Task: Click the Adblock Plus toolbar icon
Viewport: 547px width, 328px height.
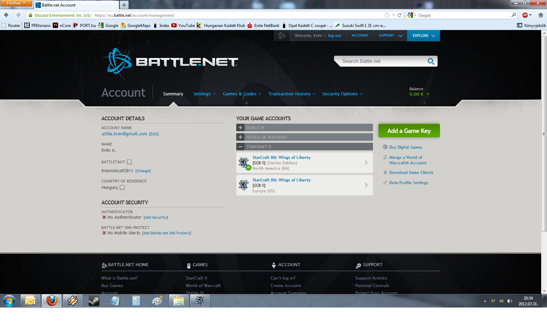Action: tap(525, 15)
